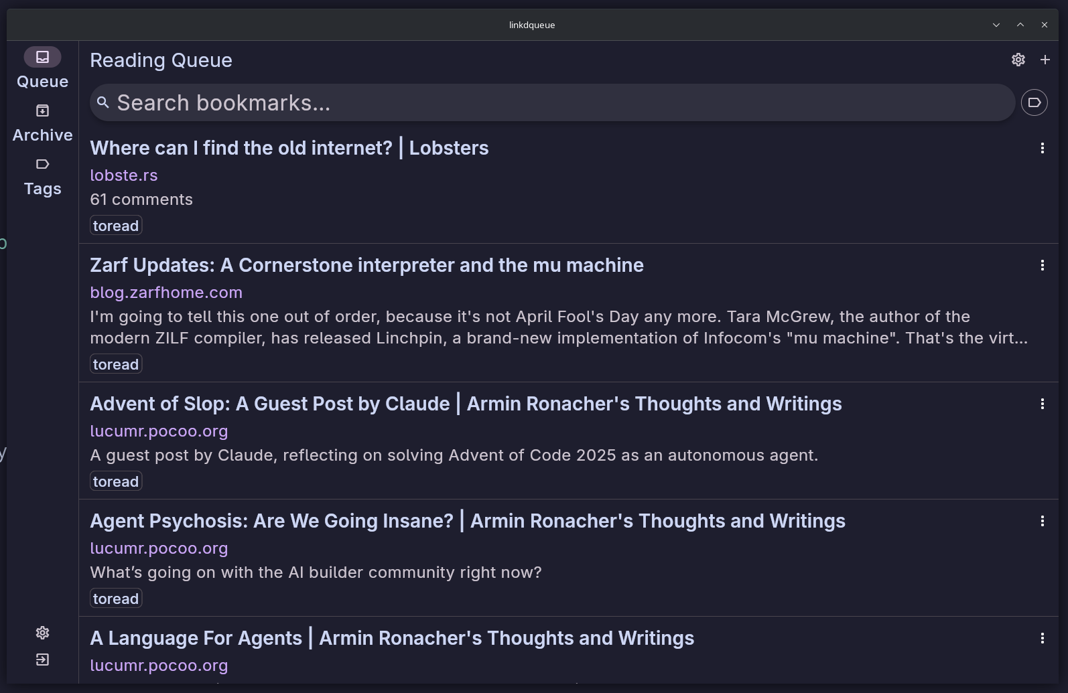Image resolution: width=1068 pixels, height=693 pixels.
Task: Click lucumr.pocoo.org under A Language For Agents
Action: [159, 666]
